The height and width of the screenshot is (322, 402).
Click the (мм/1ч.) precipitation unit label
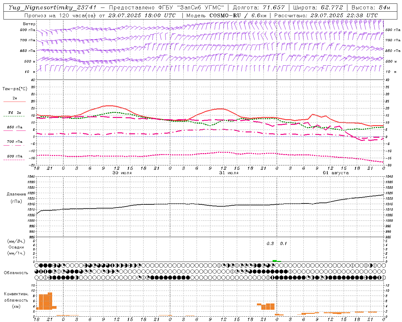[x=16, y=253]
